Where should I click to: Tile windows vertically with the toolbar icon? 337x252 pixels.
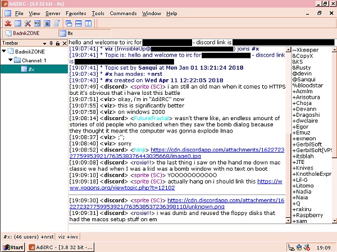[88, 23]
